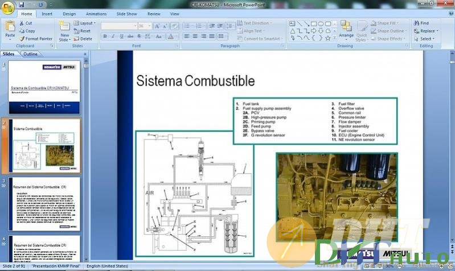The image size is (455, 271).
Task: Click the Character Spacing AV icon
Action: (147, 36)
